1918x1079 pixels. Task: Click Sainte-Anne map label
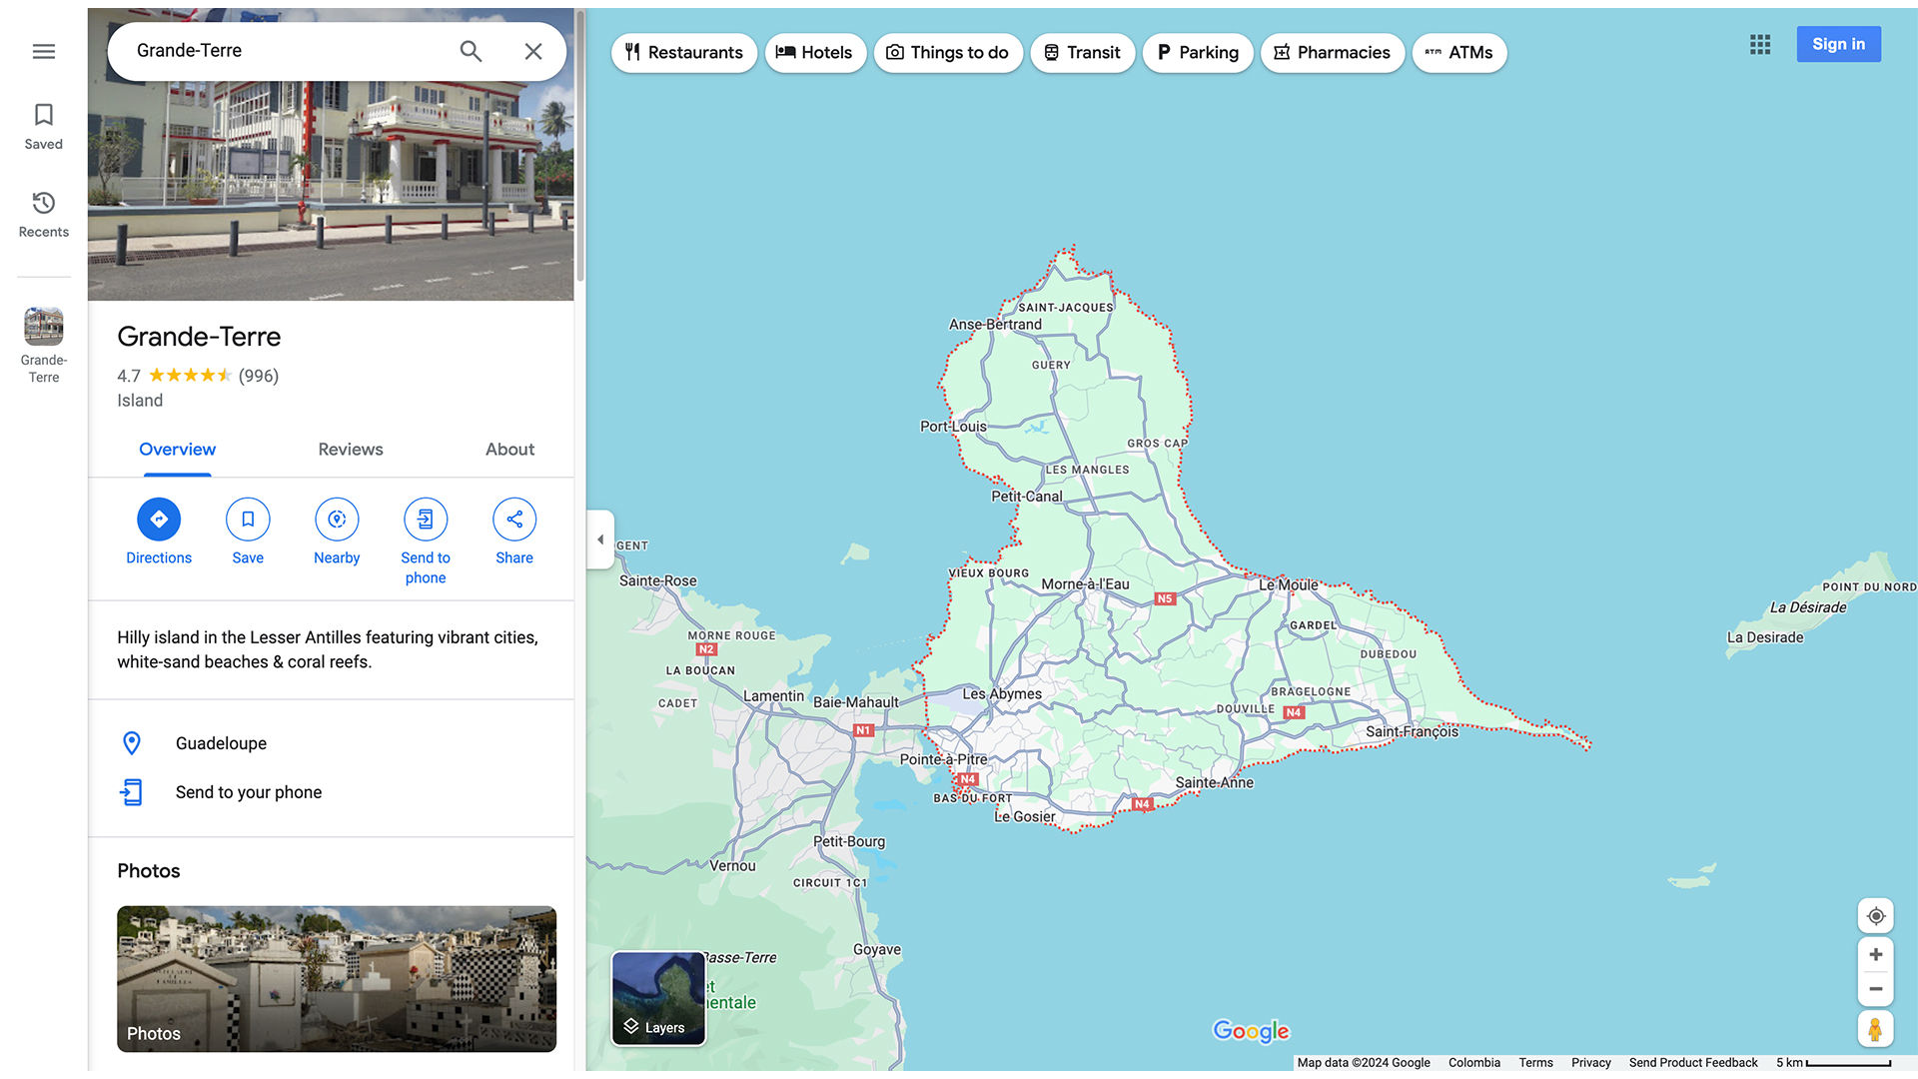click(1214, 782)
